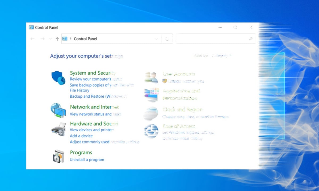Open recent locations dropdown arrow
This screenshot has height=191, width=319.
tap(51, 39)
